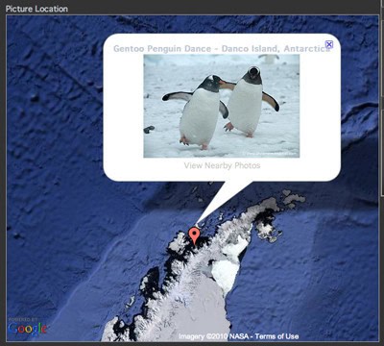Click the Powered By text above Google logo

pyautogui.click(x=23, y=320)
